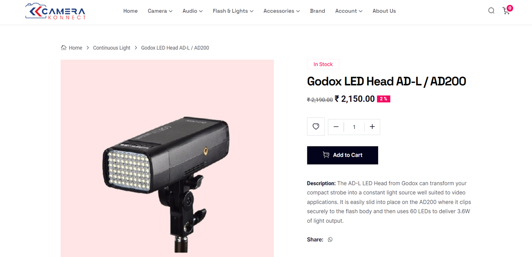
Task: Add product to wishlist heart icon
Action: click(316, 127)
